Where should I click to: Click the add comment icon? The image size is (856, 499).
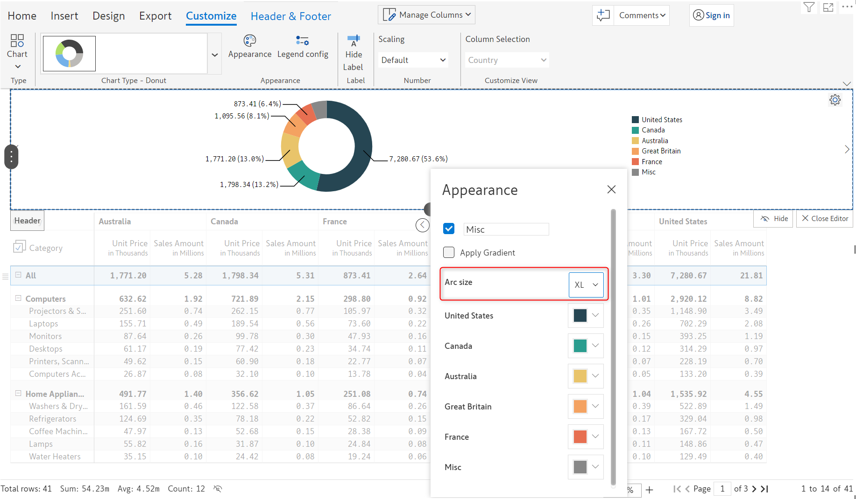click(603, 15)
